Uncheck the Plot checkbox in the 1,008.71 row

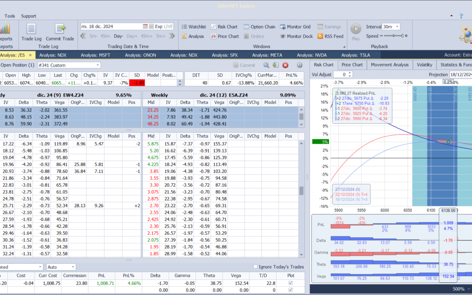[x=291, y=283]
